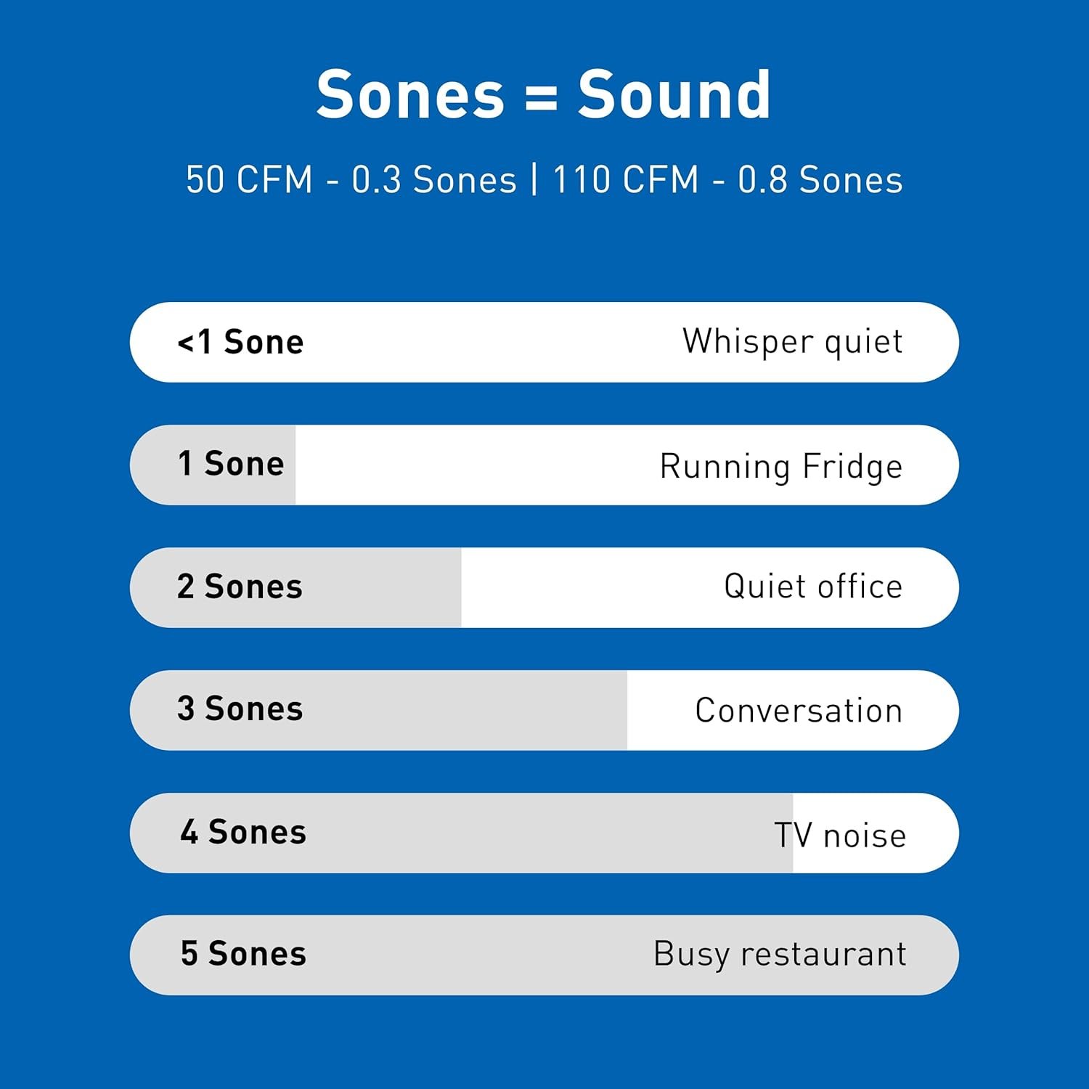Pick the "Conversation" text
Screen dimensions: 1089x1089
click(798, 711)
